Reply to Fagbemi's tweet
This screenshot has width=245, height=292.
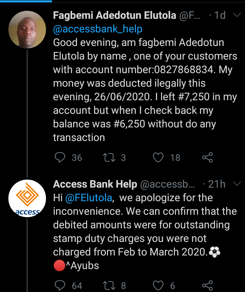[x=60, y=158]
